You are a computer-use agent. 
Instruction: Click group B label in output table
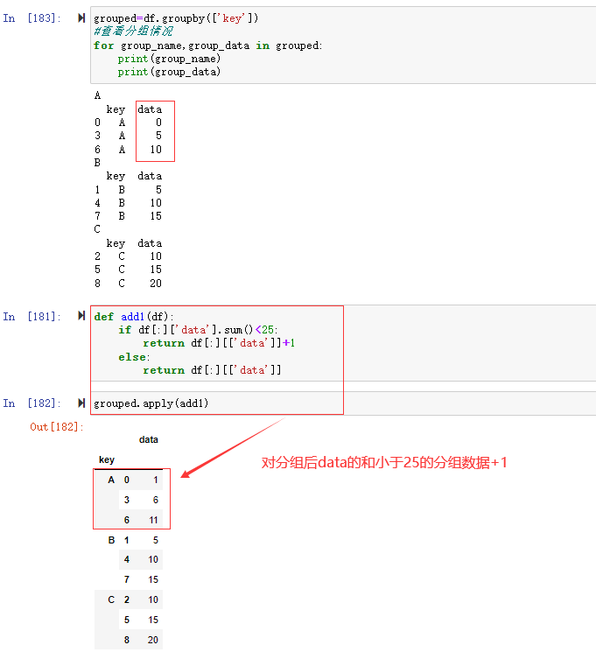point(111,540)
